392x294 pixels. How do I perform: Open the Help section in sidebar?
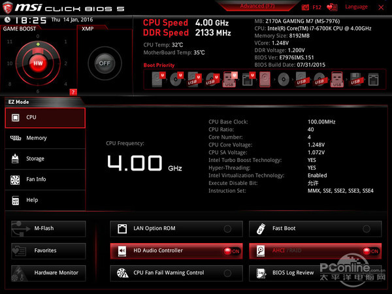(x=45, y=201)
